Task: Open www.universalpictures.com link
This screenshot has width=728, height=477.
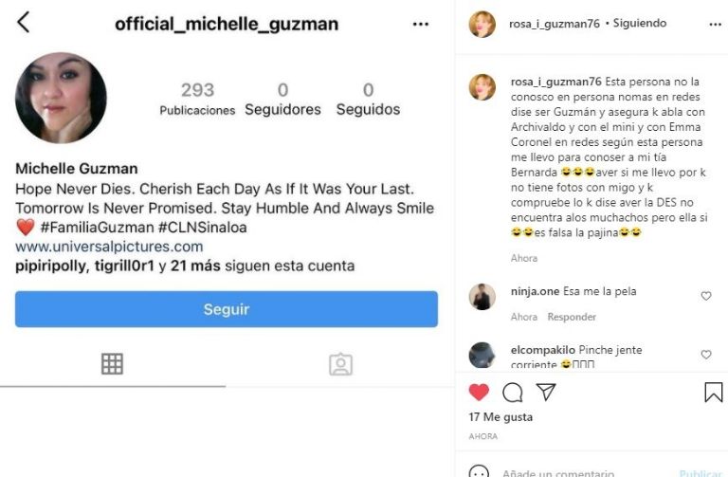Action: [x=109, y=247]
